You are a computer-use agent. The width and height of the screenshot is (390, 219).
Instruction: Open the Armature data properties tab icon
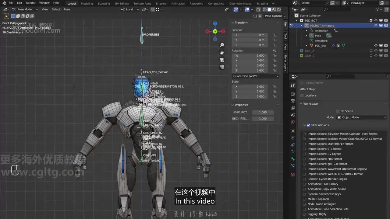293,151
